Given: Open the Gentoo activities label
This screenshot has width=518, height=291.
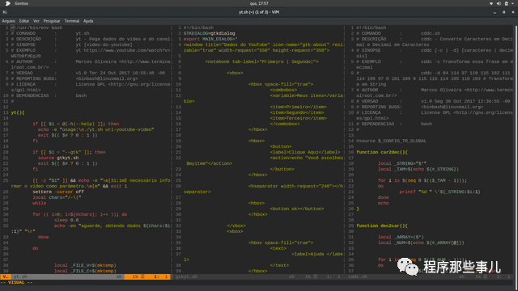Looking at the screenshot, I should pos(21,3).
